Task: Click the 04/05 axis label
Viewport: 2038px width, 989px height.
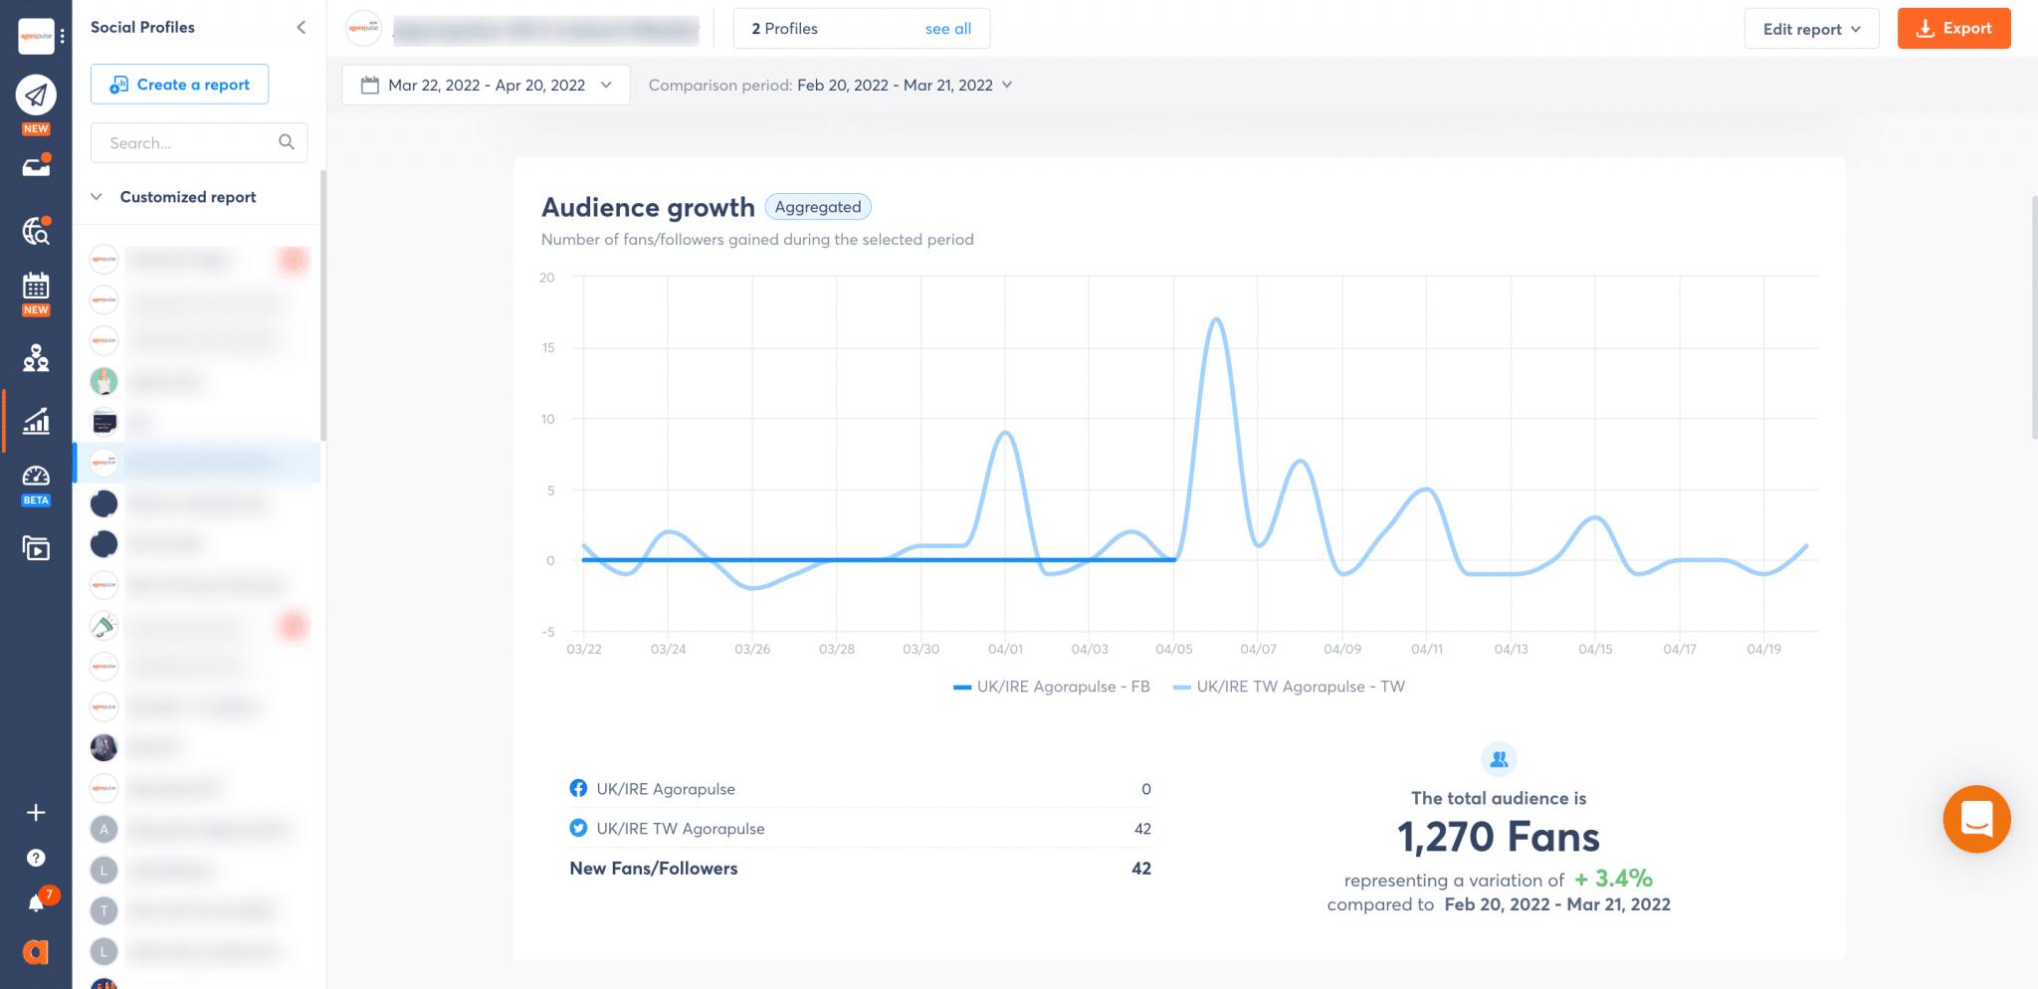Action: 1174,649
